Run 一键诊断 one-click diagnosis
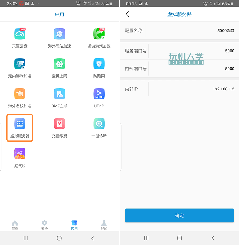This screenshot has height=245, width=239. tap(99, 124)
